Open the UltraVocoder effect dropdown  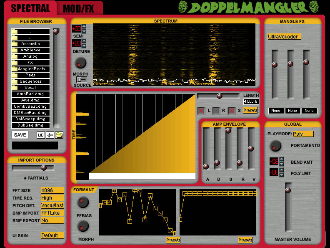pos(284,37)
